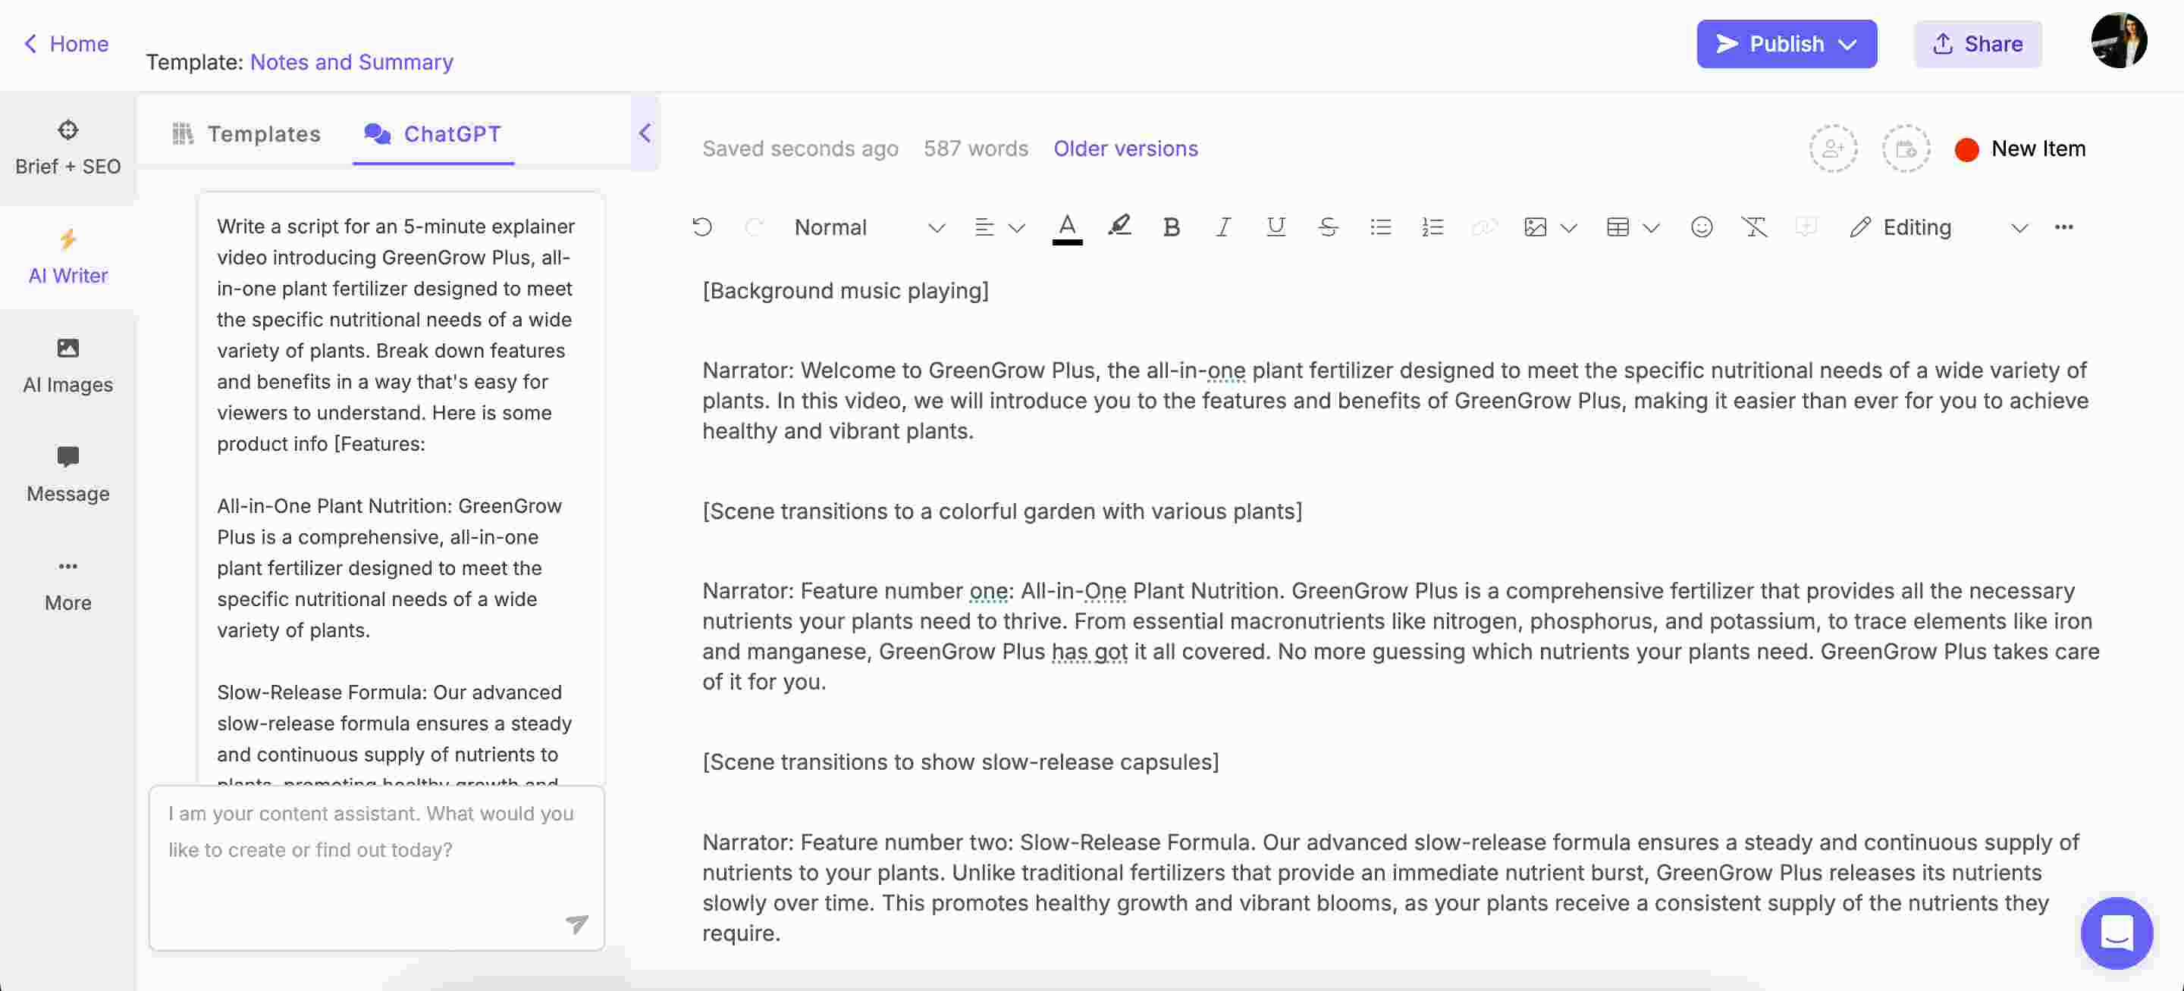2184x991 pixels.
Task: Click the 'Feature number two' narrator paragraph
Action: (1391, 888)
